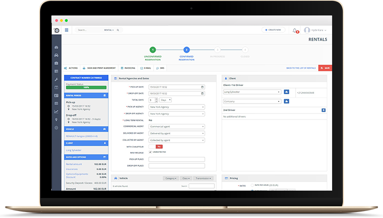Click step 2 Confirmed Reservation marker

187,50
